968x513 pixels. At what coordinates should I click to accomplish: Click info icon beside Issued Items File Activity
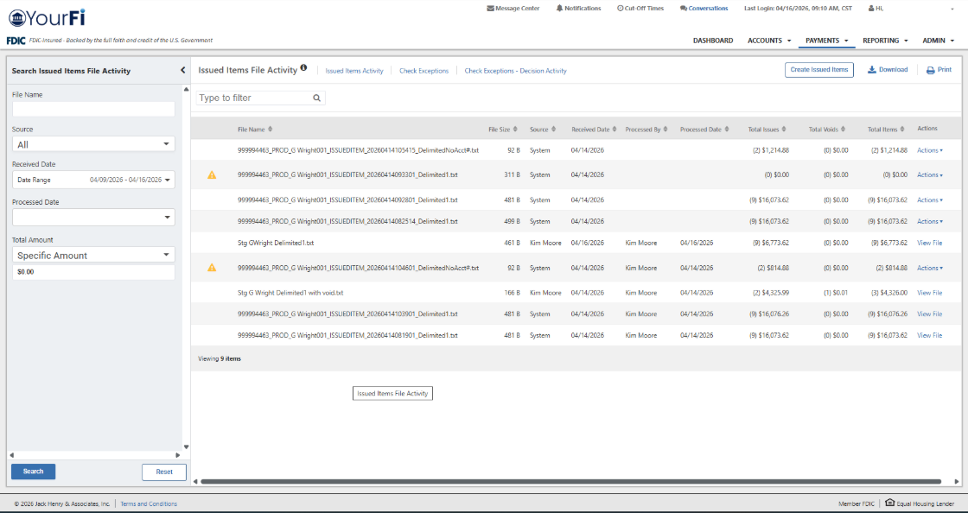tap(303, 68)
